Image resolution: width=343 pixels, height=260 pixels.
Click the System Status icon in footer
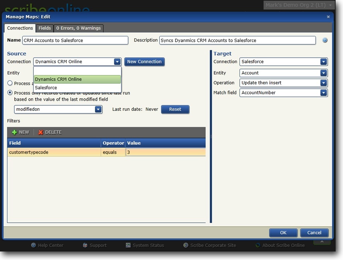click(128, 245)
